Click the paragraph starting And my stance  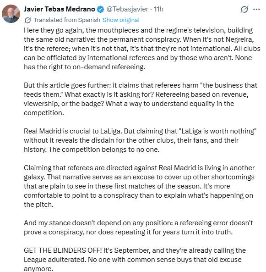138,228
